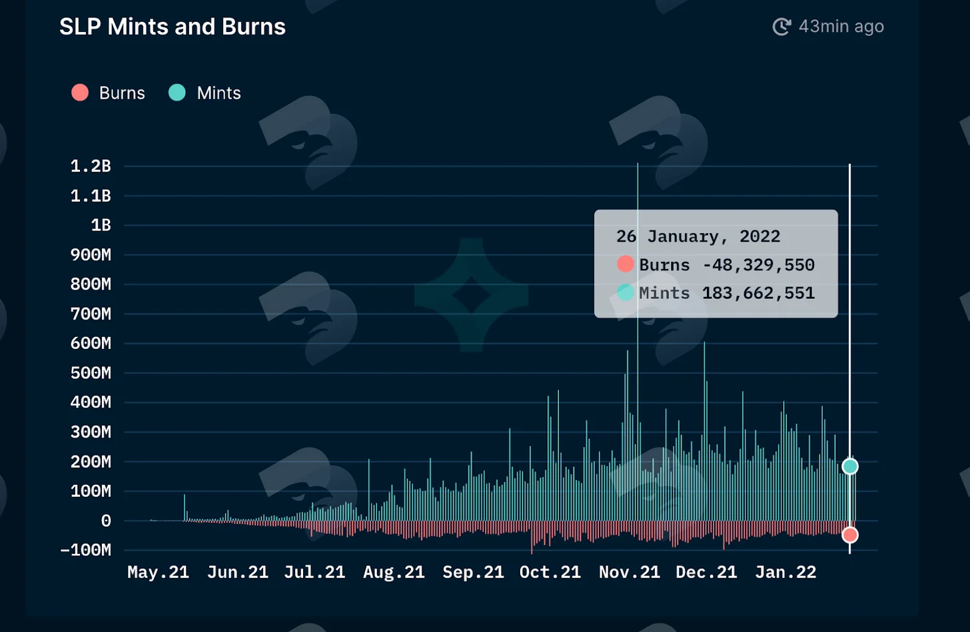Click the red Burns legend dot

[x=80, y=93]
